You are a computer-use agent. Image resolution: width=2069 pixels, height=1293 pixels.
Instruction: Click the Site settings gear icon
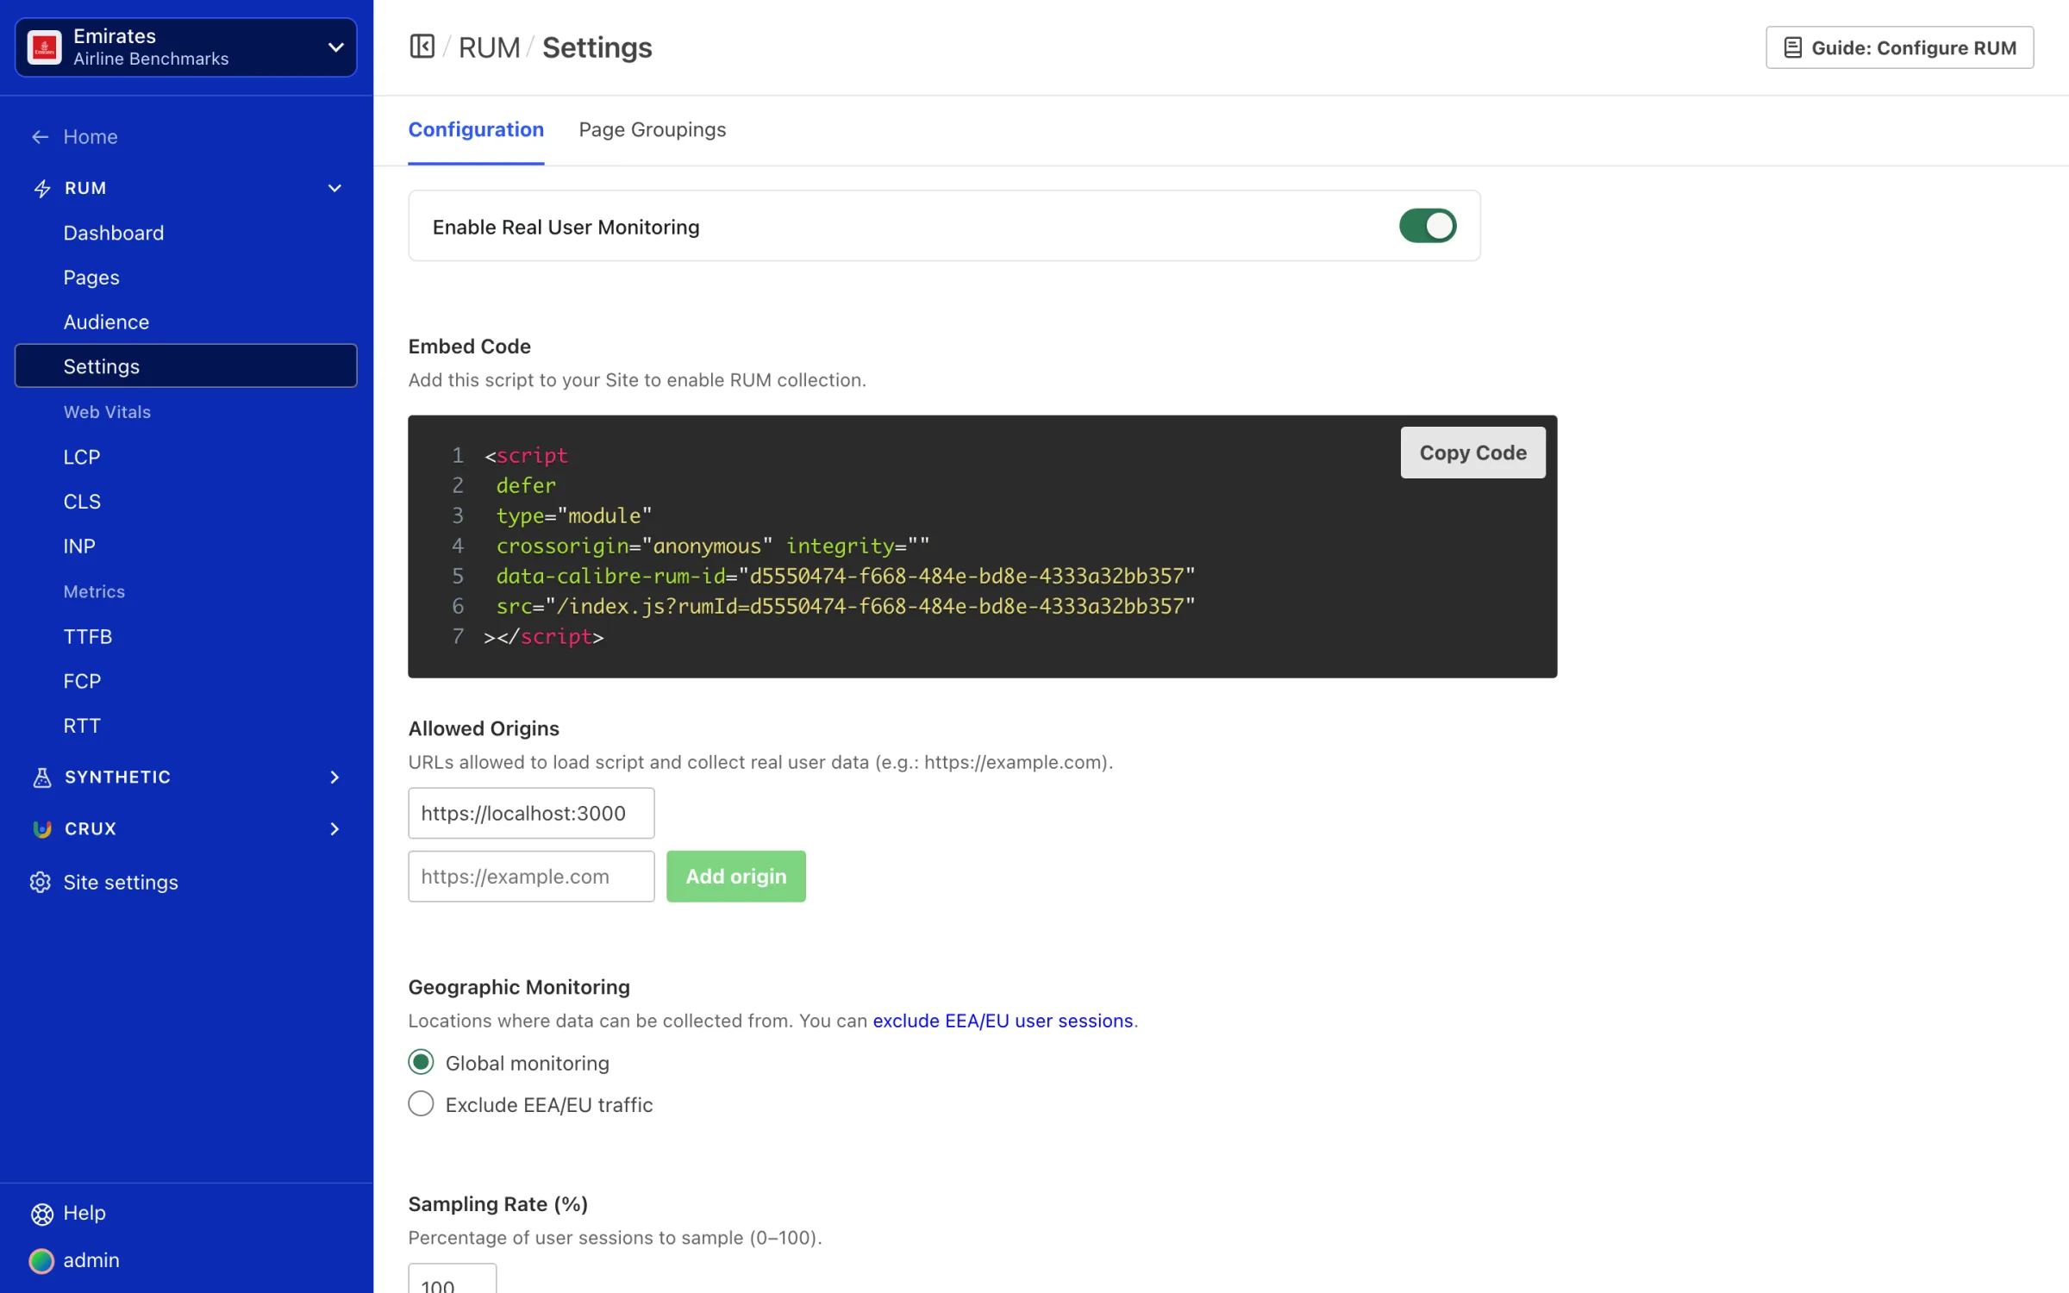[40, 883]
